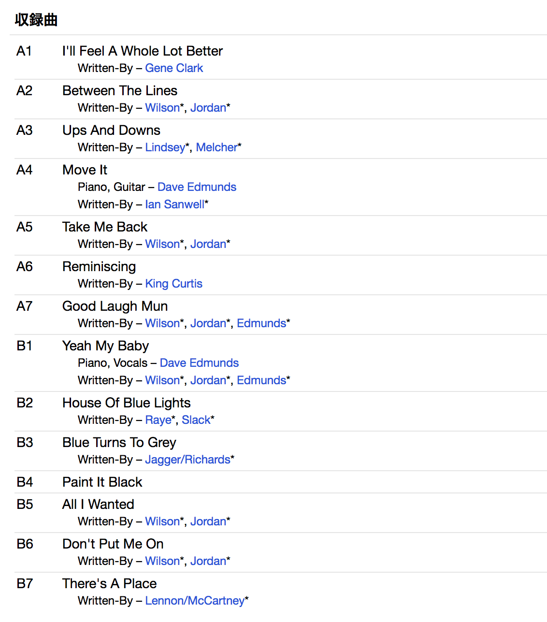
Task: Open the King Curtis link
Action: pos(173,284)
